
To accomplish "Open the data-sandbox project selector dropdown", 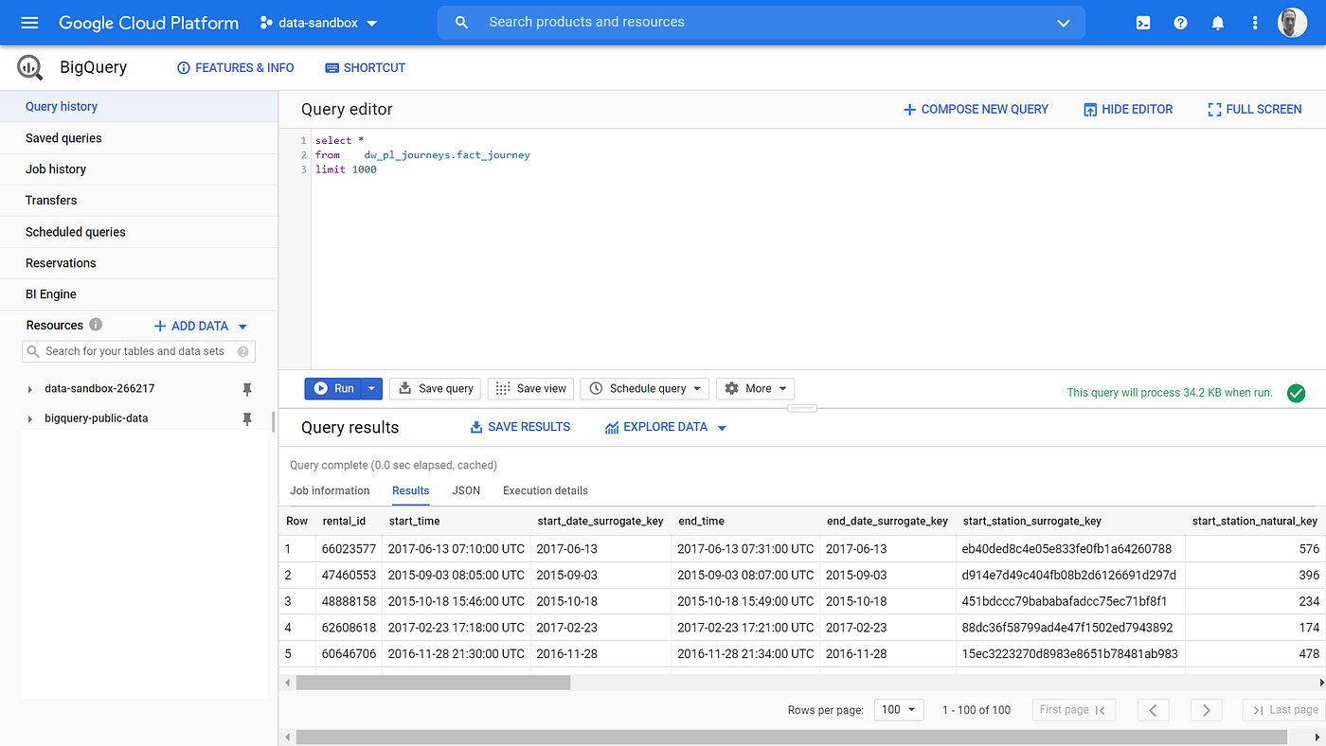I will click(318, 23).
